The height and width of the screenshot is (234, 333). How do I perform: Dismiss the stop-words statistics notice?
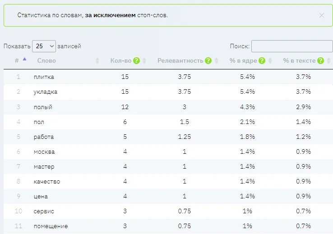[322, 15]
